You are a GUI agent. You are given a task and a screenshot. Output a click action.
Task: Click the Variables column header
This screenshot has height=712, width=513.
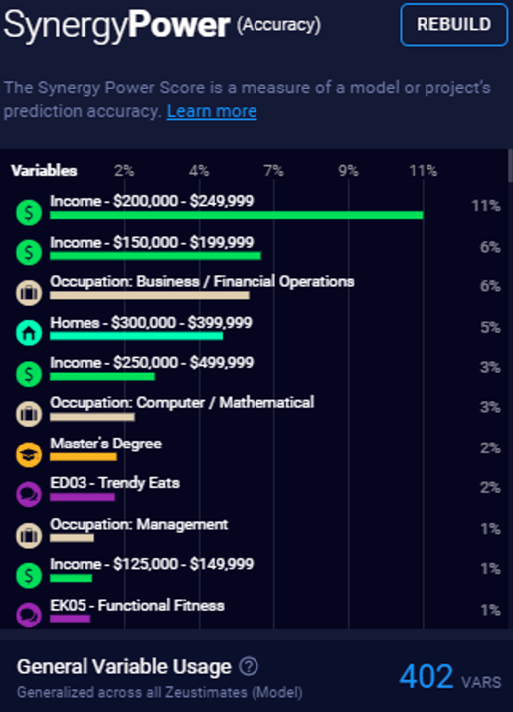(x=44, y=171)
